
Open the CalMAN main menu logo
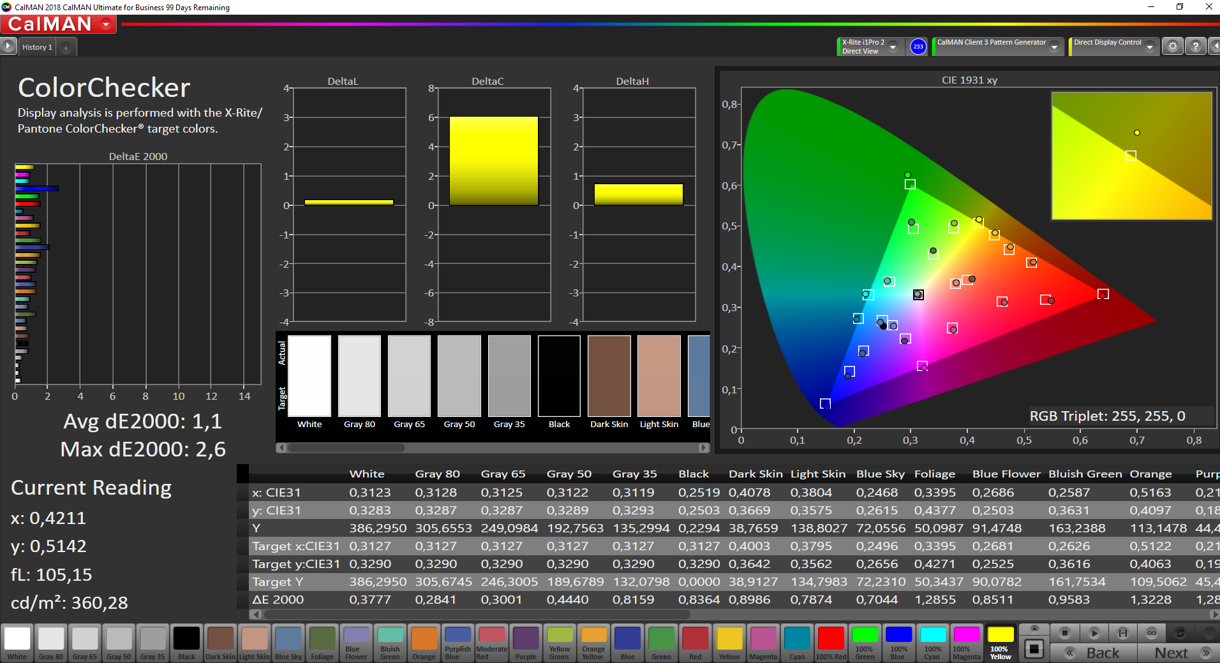[x=58, y=24]
